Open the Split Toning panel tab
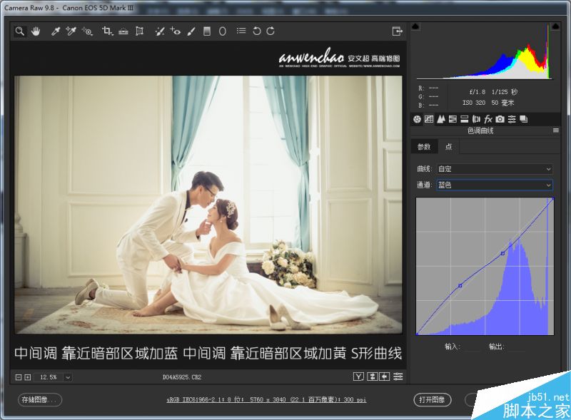This screenshot has height=420, width=571. (x=465, y=119)
